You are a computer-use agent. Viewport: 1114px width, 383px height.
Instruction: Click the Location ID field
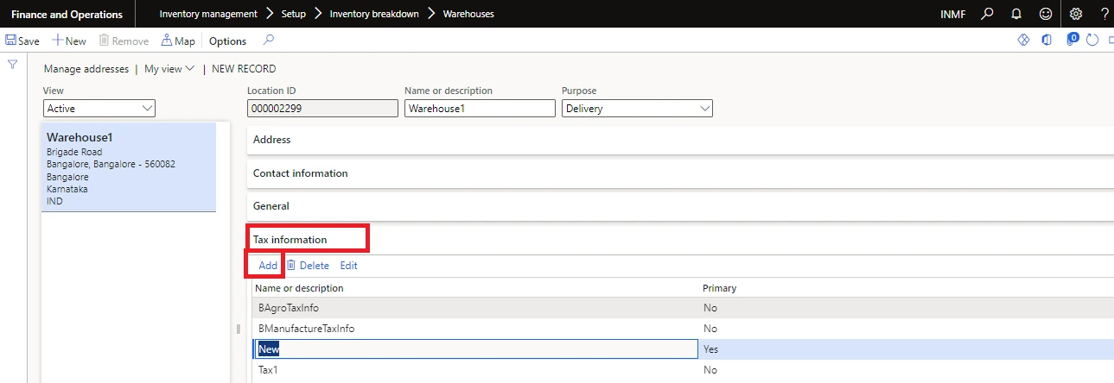point(323,109)
